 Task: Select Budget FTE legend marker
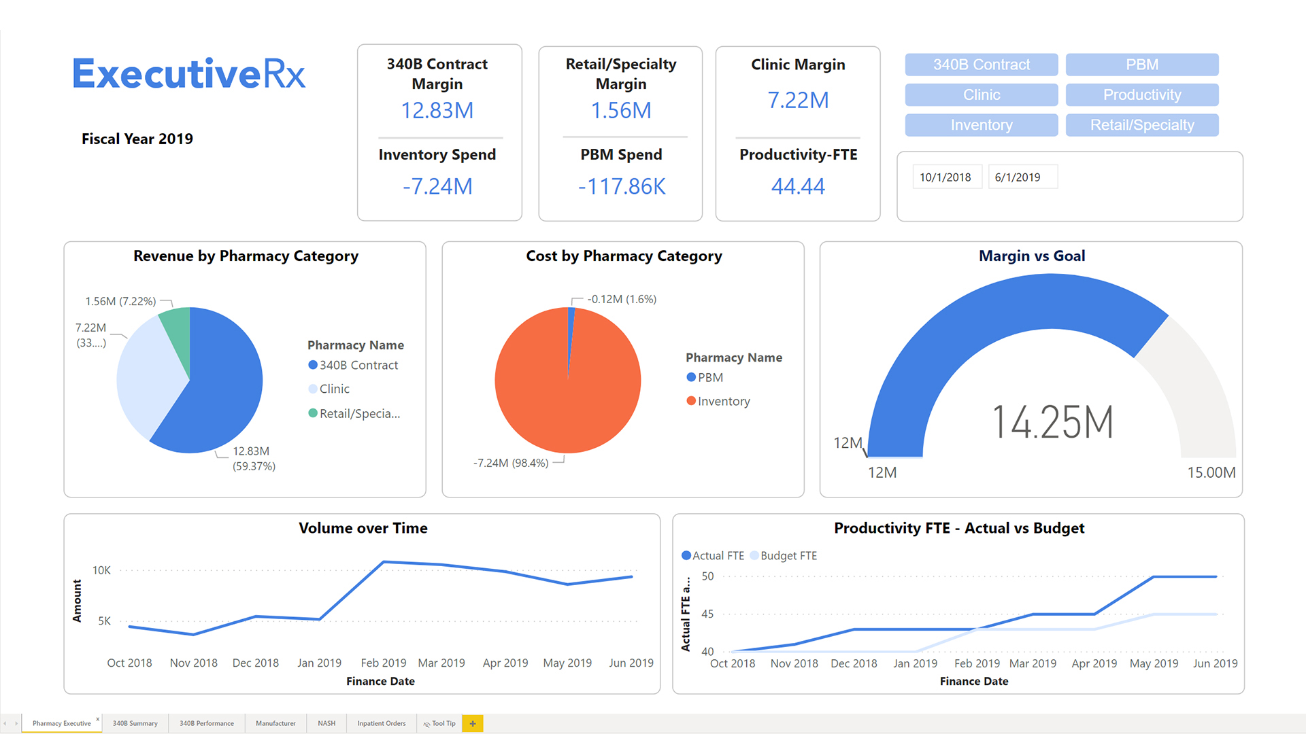(754, 555)
